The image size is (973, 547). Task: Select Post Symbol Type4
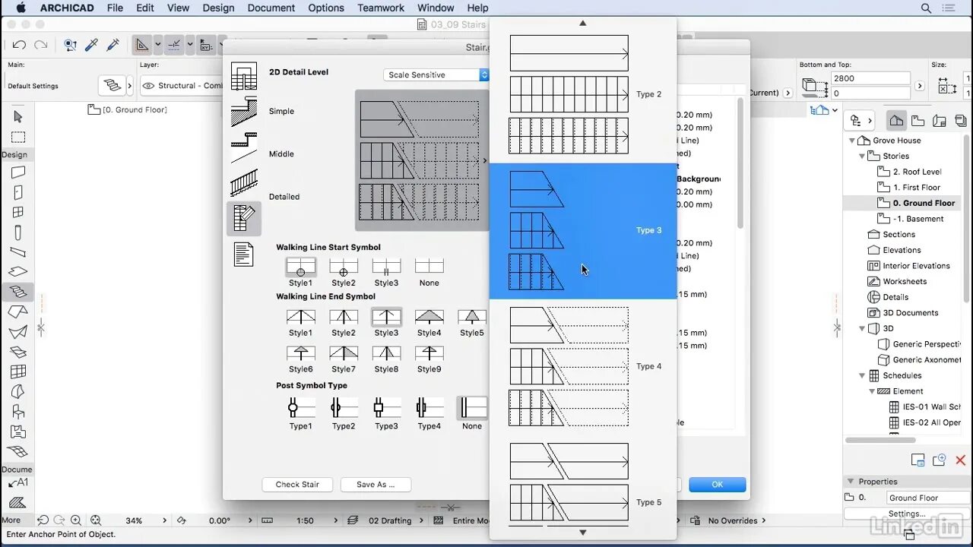tap(429, 414)
